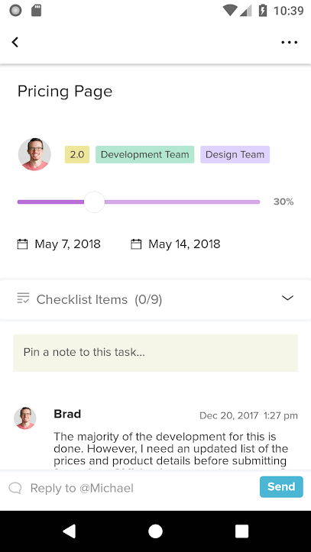Screen dimensions: 311x552
Task: Select the Design Team tag
Action: [235, 154]
